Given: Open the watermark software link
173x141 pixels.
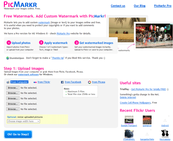Looking at the screenshot, I should click(28, 75).
